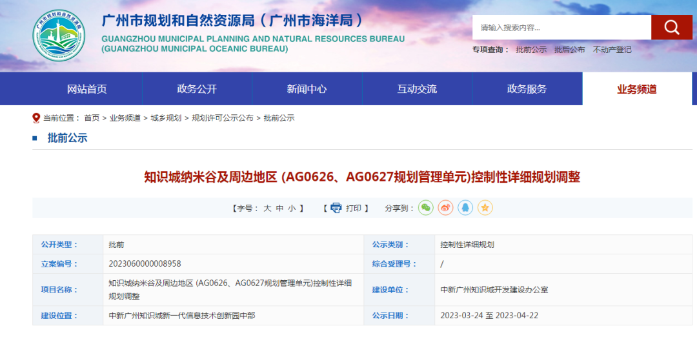Share to QQ using blue penguin icon
Image resolution: width=697 pixels, height=337 pixels.
coord(465,208)
